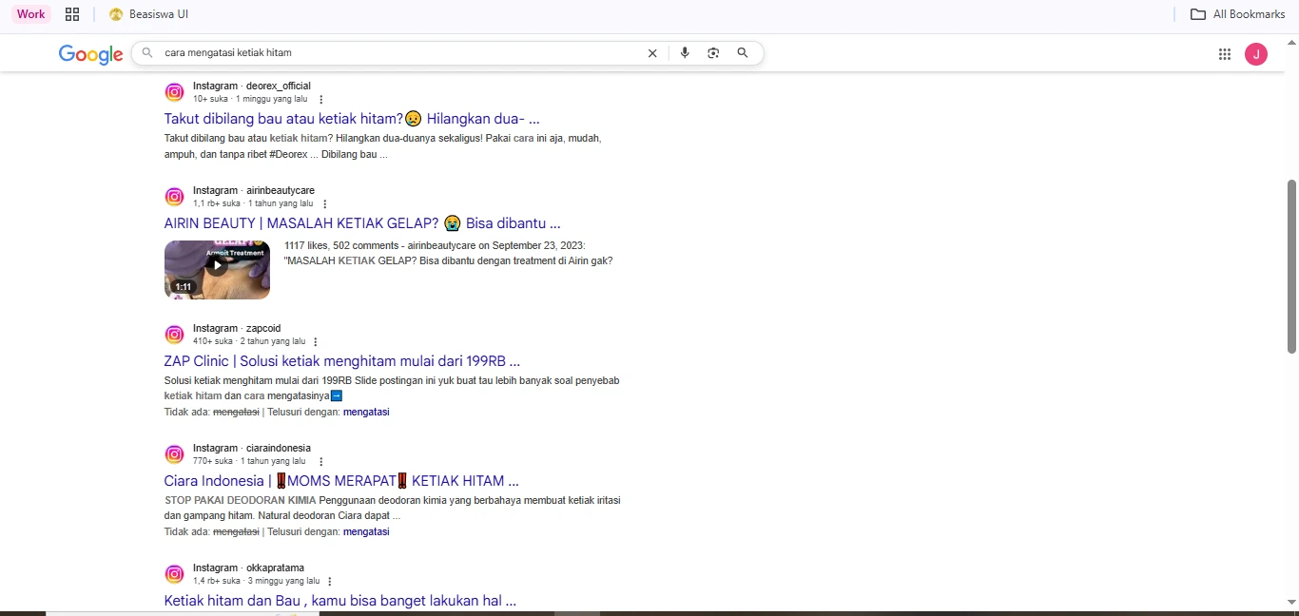The width and height of the screenshot is (1299, 616).
Task: Click the search magnifier icon left of query
Action: tap(147, 53)
